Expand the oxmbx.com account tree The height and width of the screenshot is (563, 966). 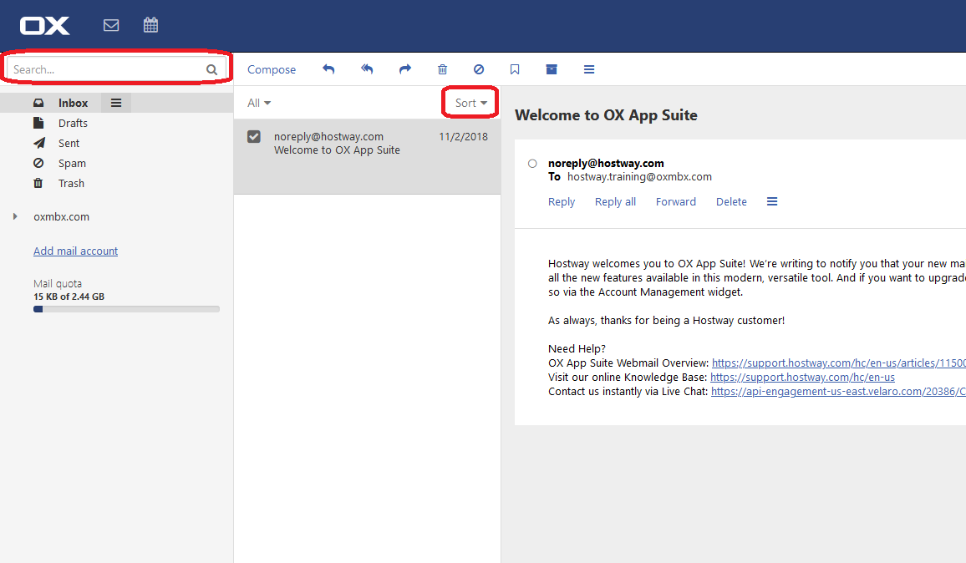pos(15,217)
